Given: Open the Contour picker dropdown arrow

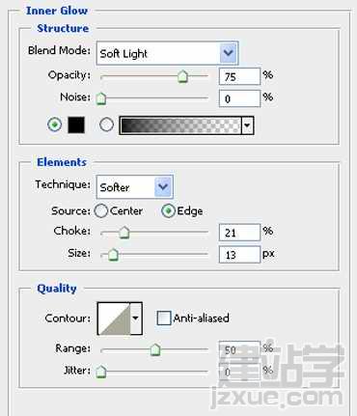Looking at the screenshot, I should (136, 319).
